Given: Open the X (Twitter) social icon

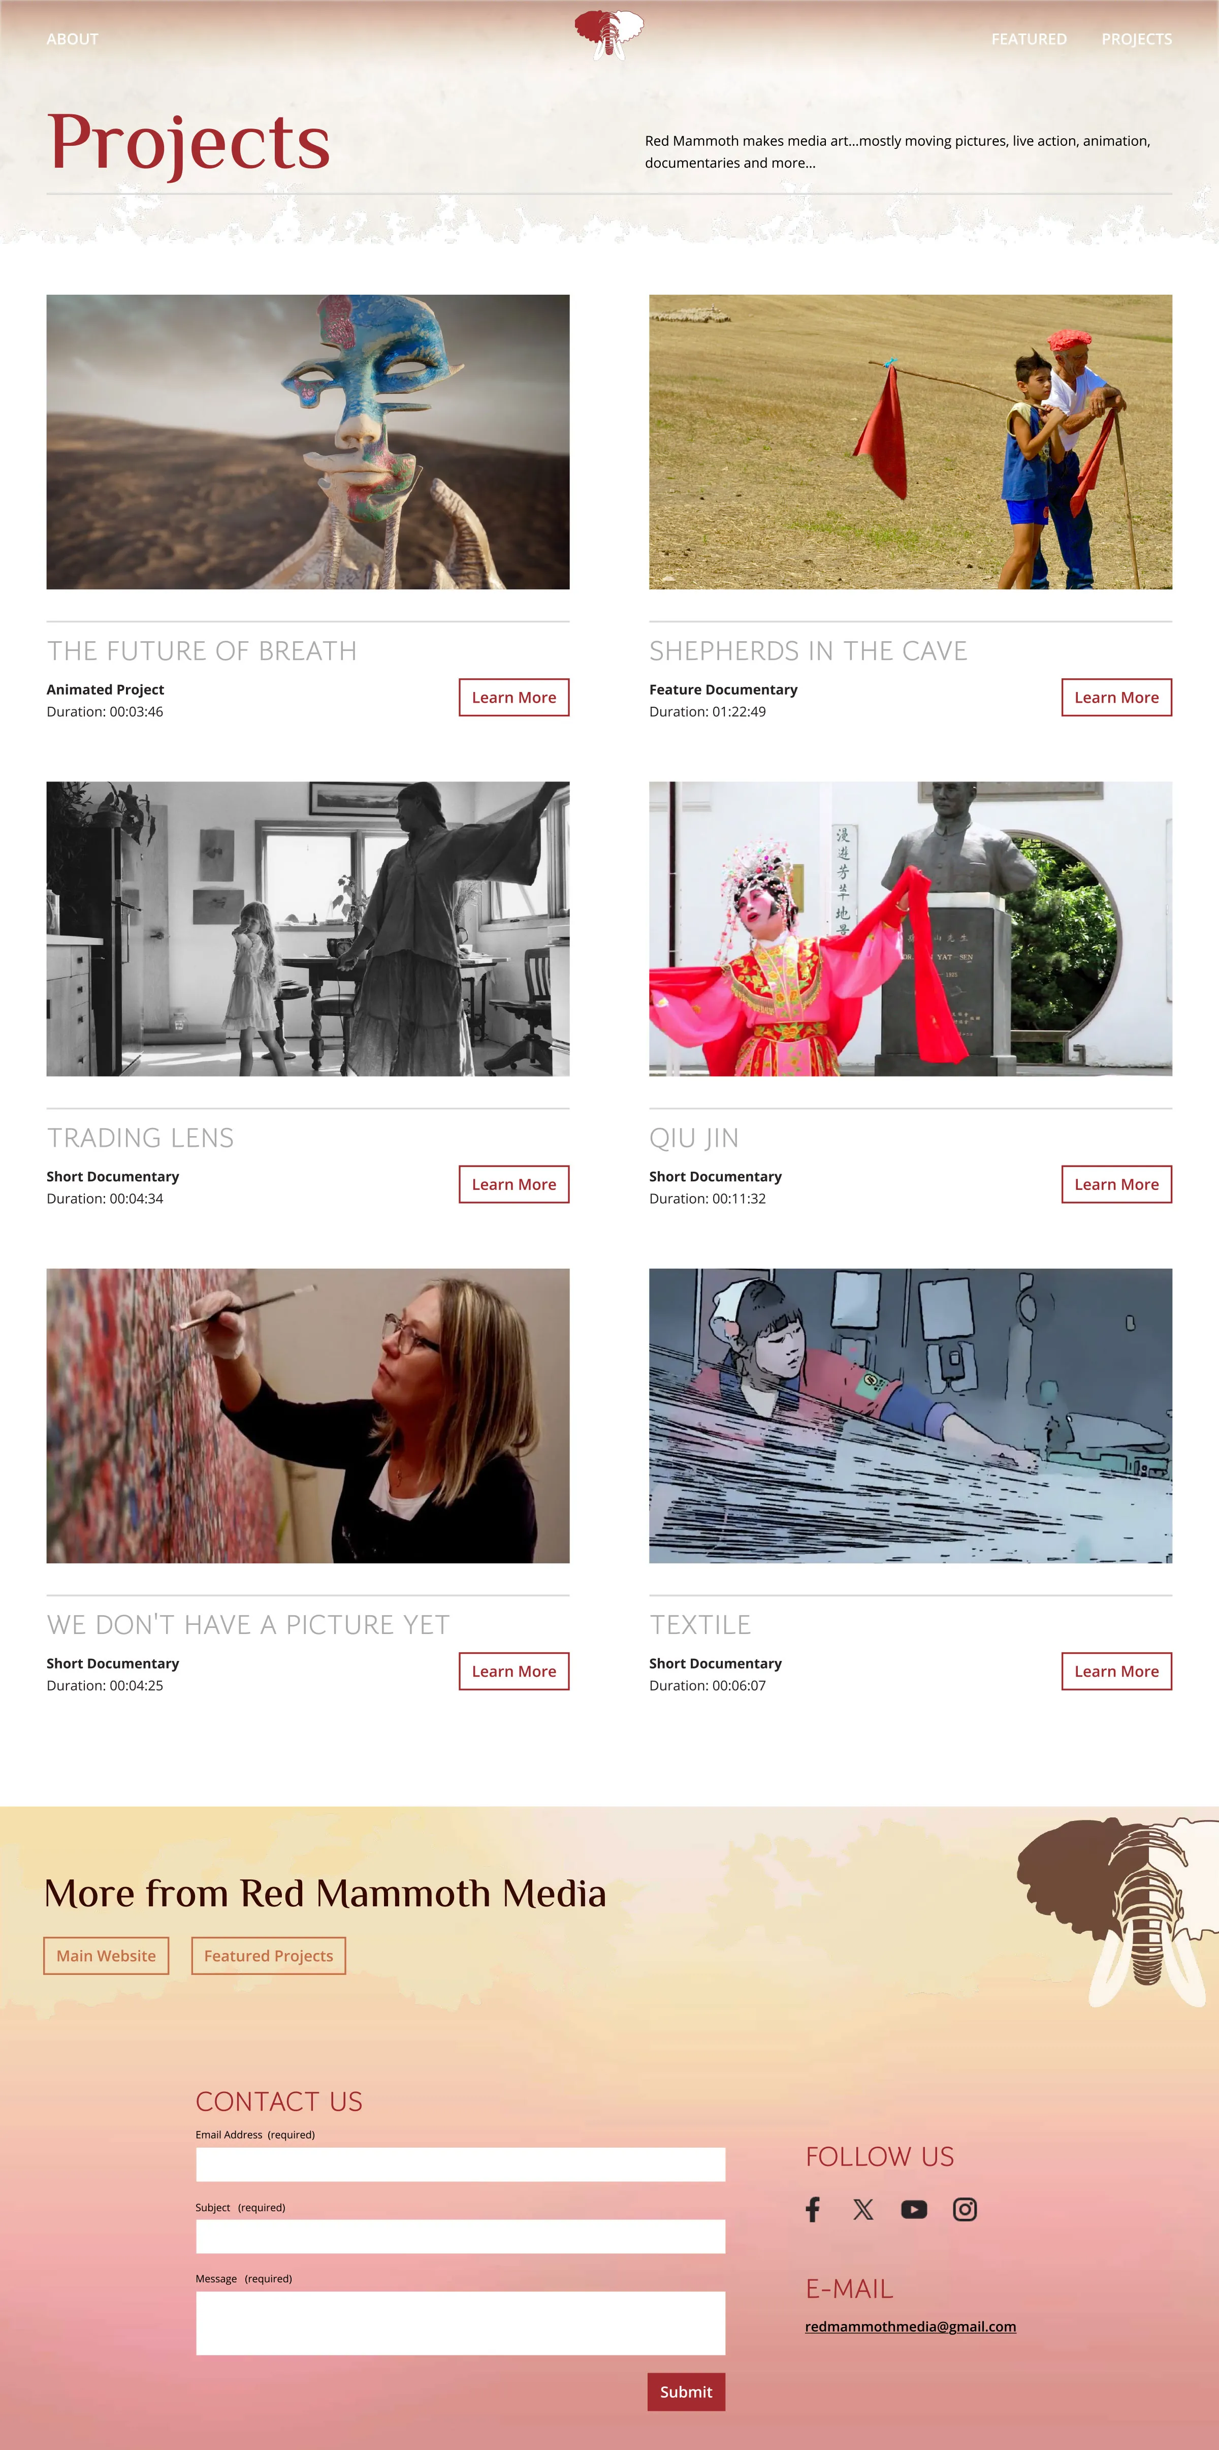Looking at the screenshot, I should 862,2209.
